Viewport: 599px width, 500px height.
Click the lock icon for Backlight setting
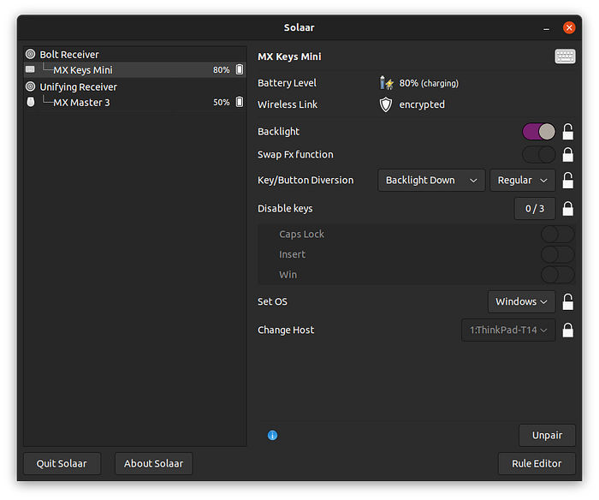(567, 132)
